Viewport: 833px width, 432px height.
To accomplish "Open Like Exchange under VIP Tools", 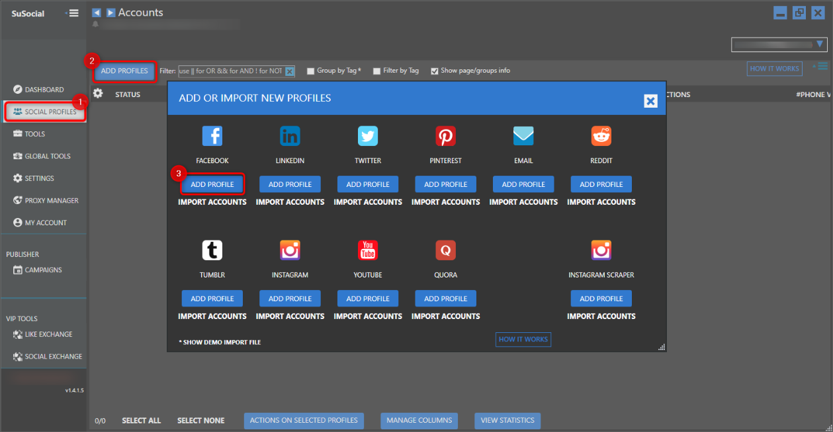I will pyautogui.click(x=44, y=334).
